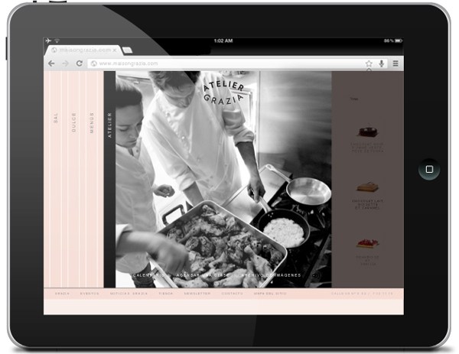Tap the airplane mode status icon

(x=48, y=41)
